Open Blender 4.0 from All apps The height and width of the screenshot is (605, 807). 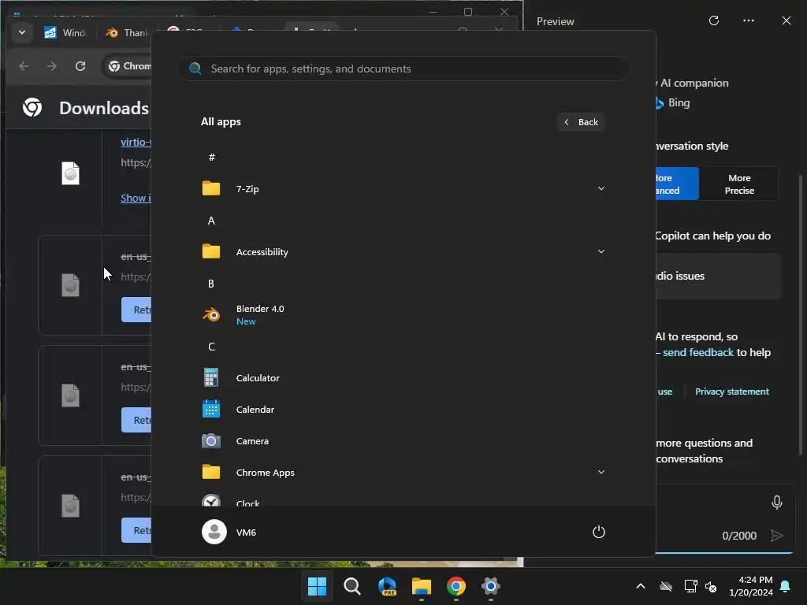point(403,314)
